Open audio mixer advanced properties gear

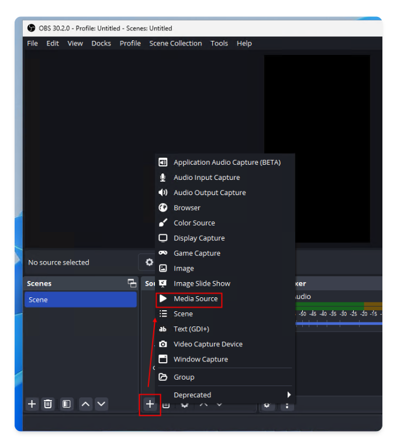click(267, 406)
